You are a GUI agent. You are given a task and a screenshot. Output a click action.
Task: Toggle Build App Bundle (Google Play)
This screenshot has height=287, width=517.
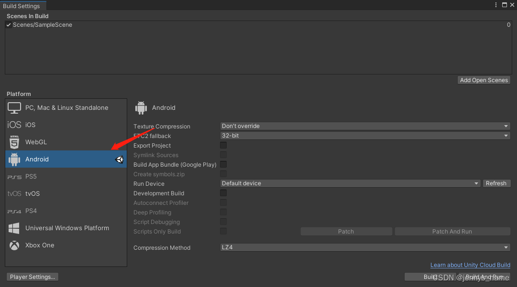[223, 164]
